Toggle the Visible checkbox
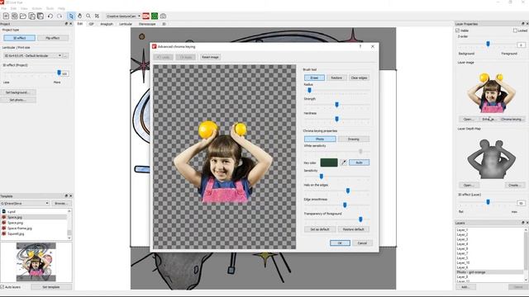The width and height of the screenshot is (529, 297). [458, 31]
